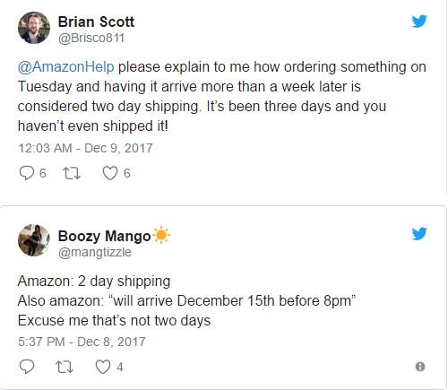Retweet Brian Scott's tweet
The width and height of the screenshot is (448, 390).
[72, 173]
